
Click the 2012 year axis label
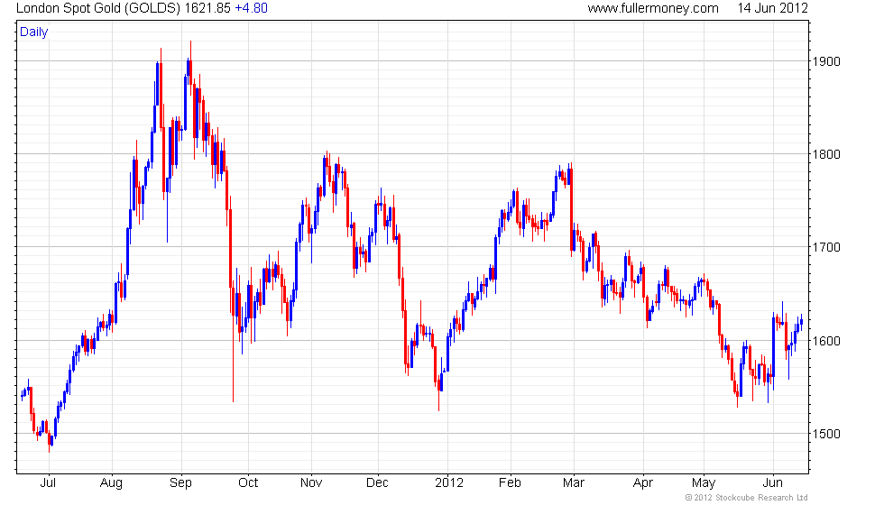click(x=449, y=483)
